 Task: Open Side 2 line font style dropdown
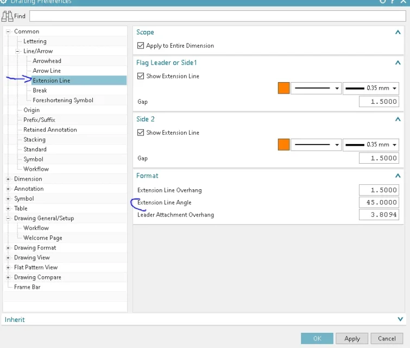(316, 145)
